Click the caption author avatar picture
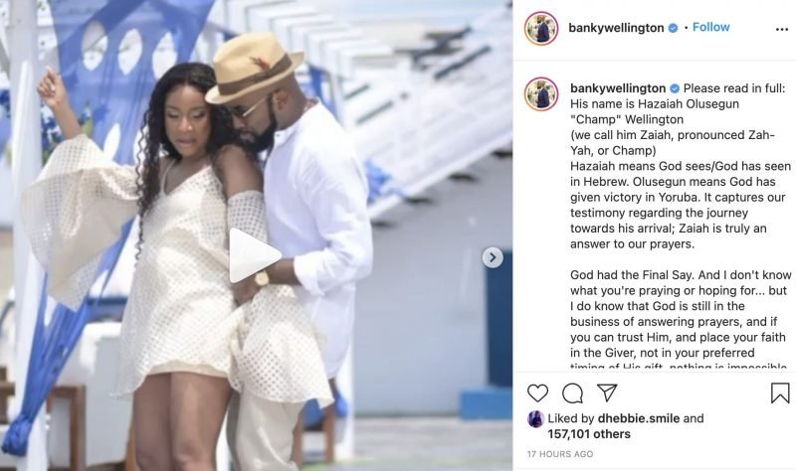796x471 pixels. pyautogui.click(x=541, y=94)
